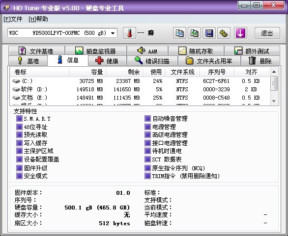Toggle the SCT 数据表 checkbox

(147, 159)
